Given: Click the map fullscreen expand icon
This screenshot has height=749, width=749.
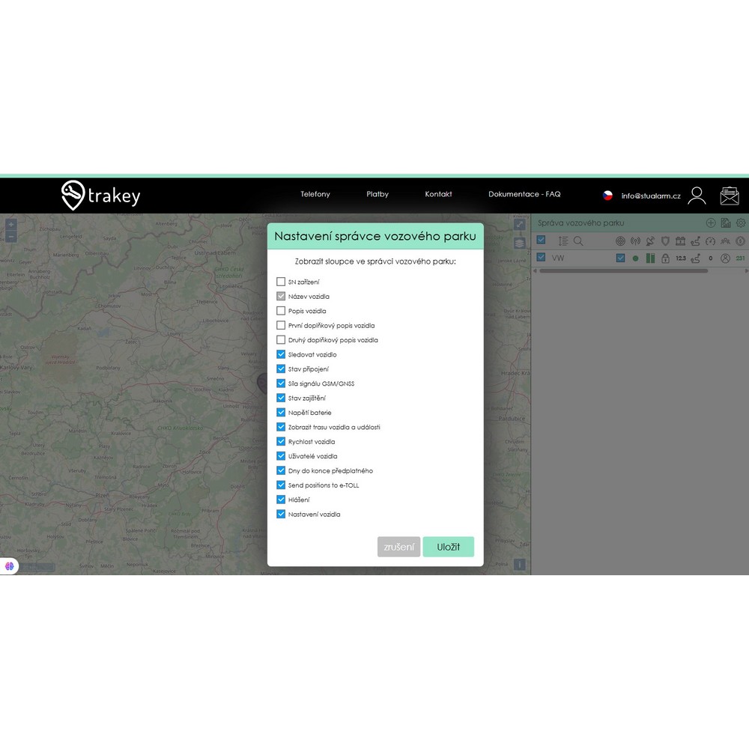Looking at the screenshot, I should [519, 224].
